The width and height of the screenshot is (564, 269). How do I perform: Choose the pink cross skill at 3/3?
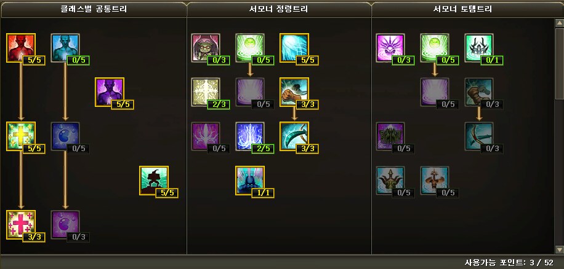tap(21, 224)
